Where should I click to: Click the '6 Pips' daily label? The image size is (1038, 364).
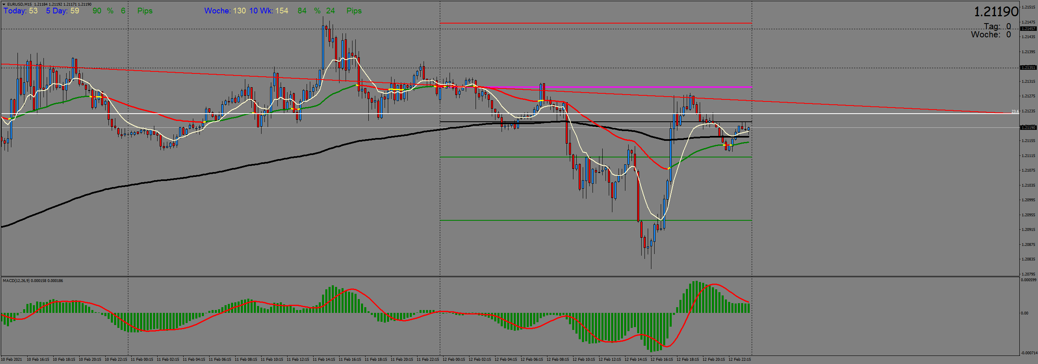coord(137,11)
